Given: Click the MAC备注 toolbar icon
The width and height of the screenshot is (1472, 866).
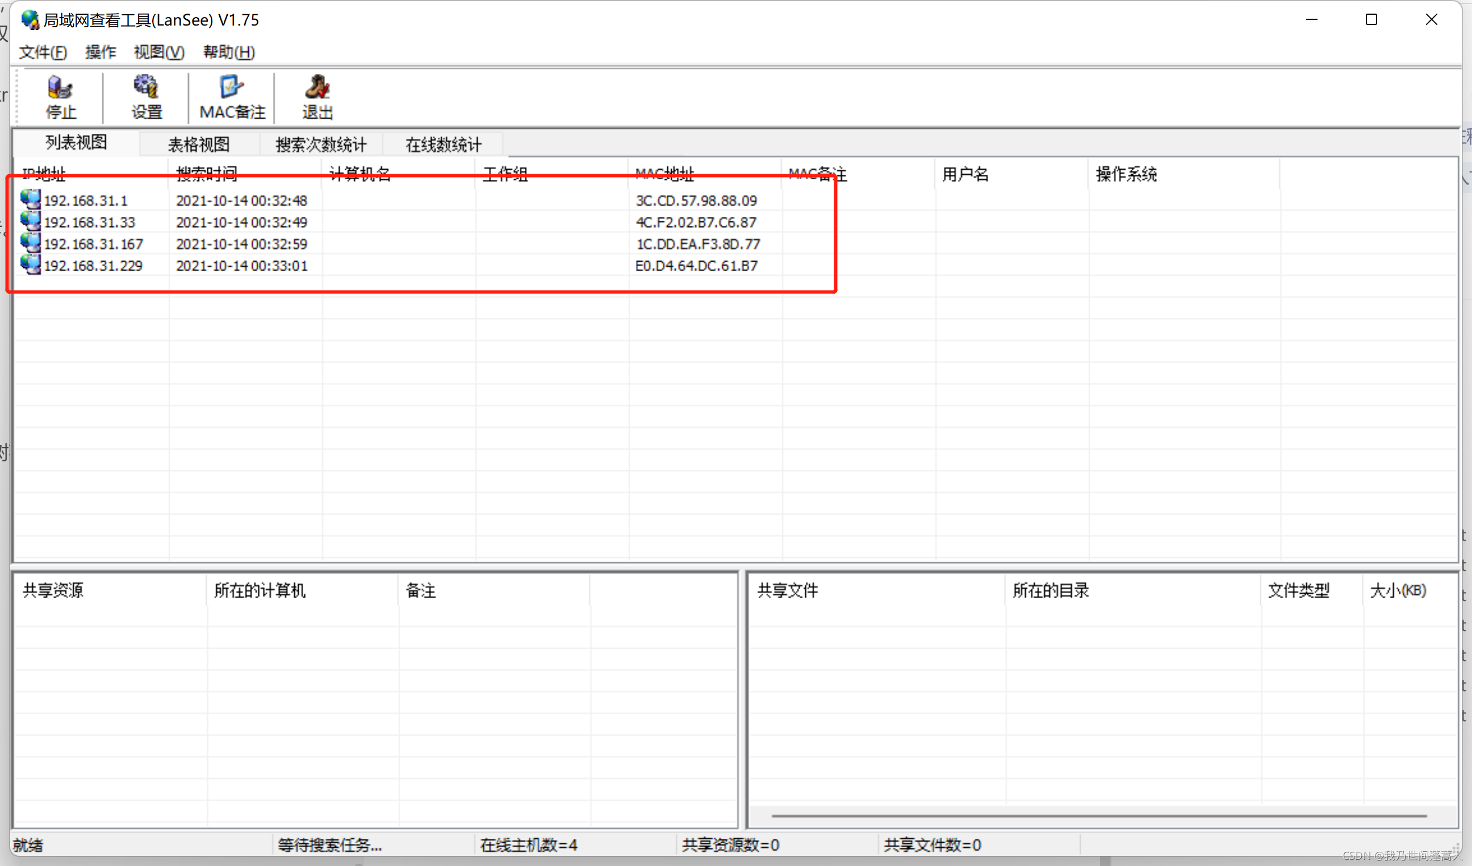Looking at the screenshot, I should pos(232,97).
